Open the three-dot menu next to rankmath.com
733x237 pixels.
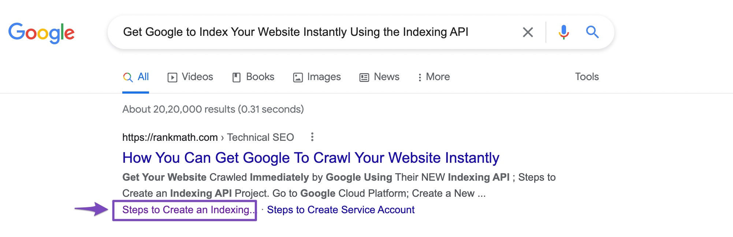tap(312, 137)
